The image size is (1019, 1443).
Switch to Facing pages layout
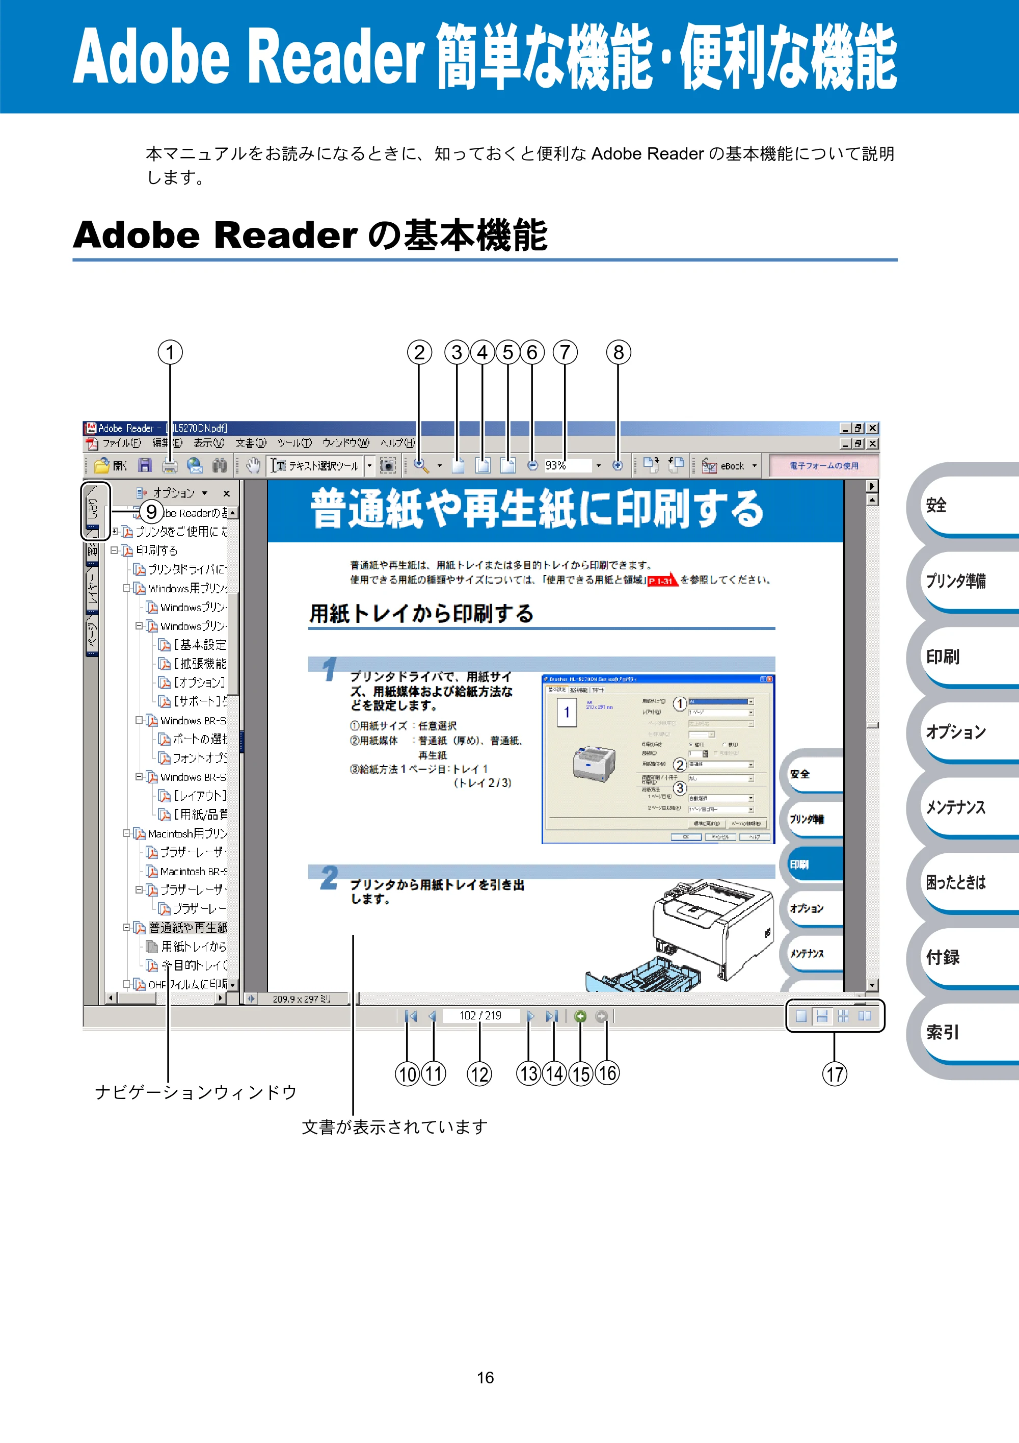(x=865, y=1016)
